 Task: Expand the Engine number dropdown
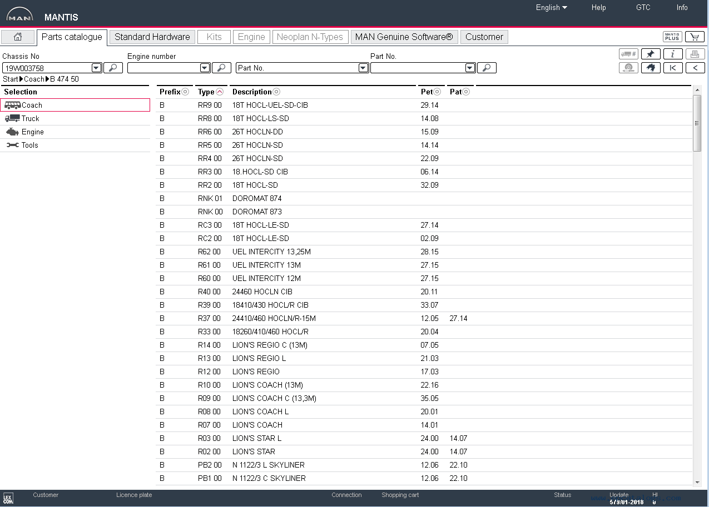pyautogui.click(x=205, y=68)
